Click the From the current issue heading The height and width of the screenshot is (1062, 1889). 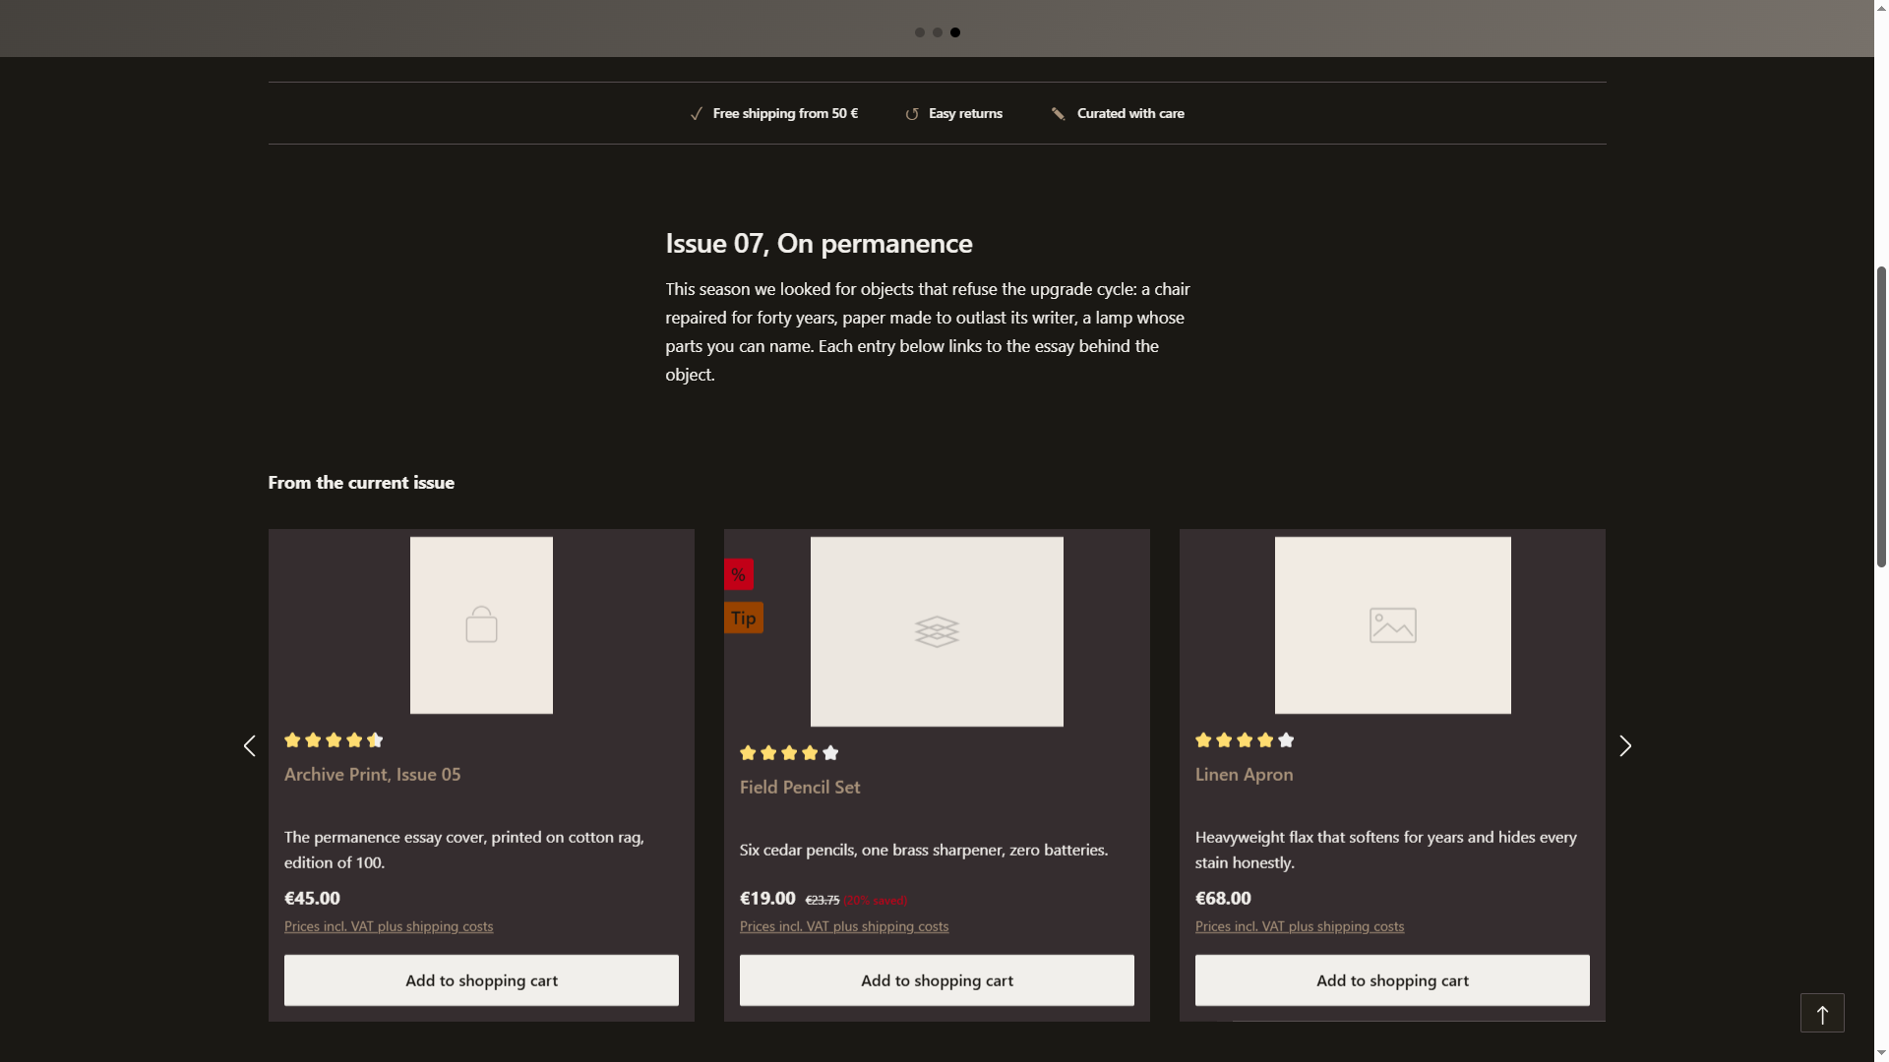click(361, 483)
